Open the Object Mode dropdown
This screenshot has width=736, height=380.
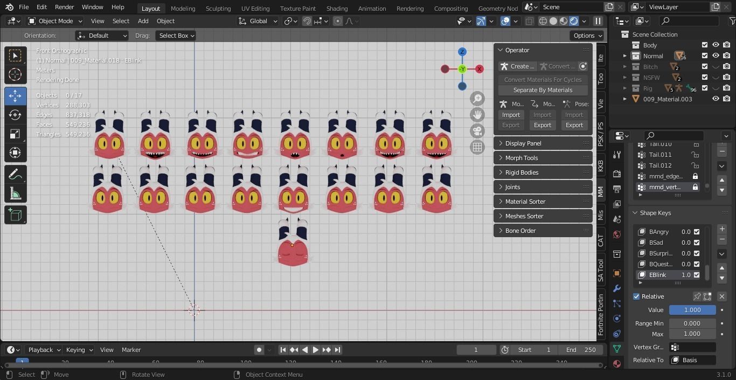(x=55, y=21)
